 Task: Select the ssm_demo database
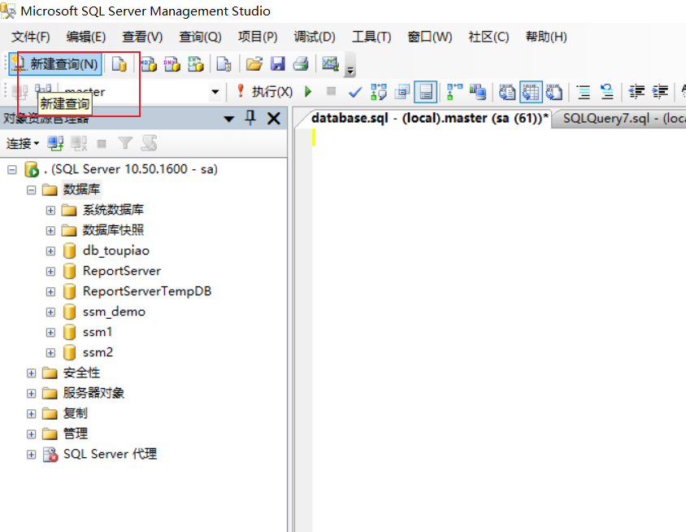114,312
